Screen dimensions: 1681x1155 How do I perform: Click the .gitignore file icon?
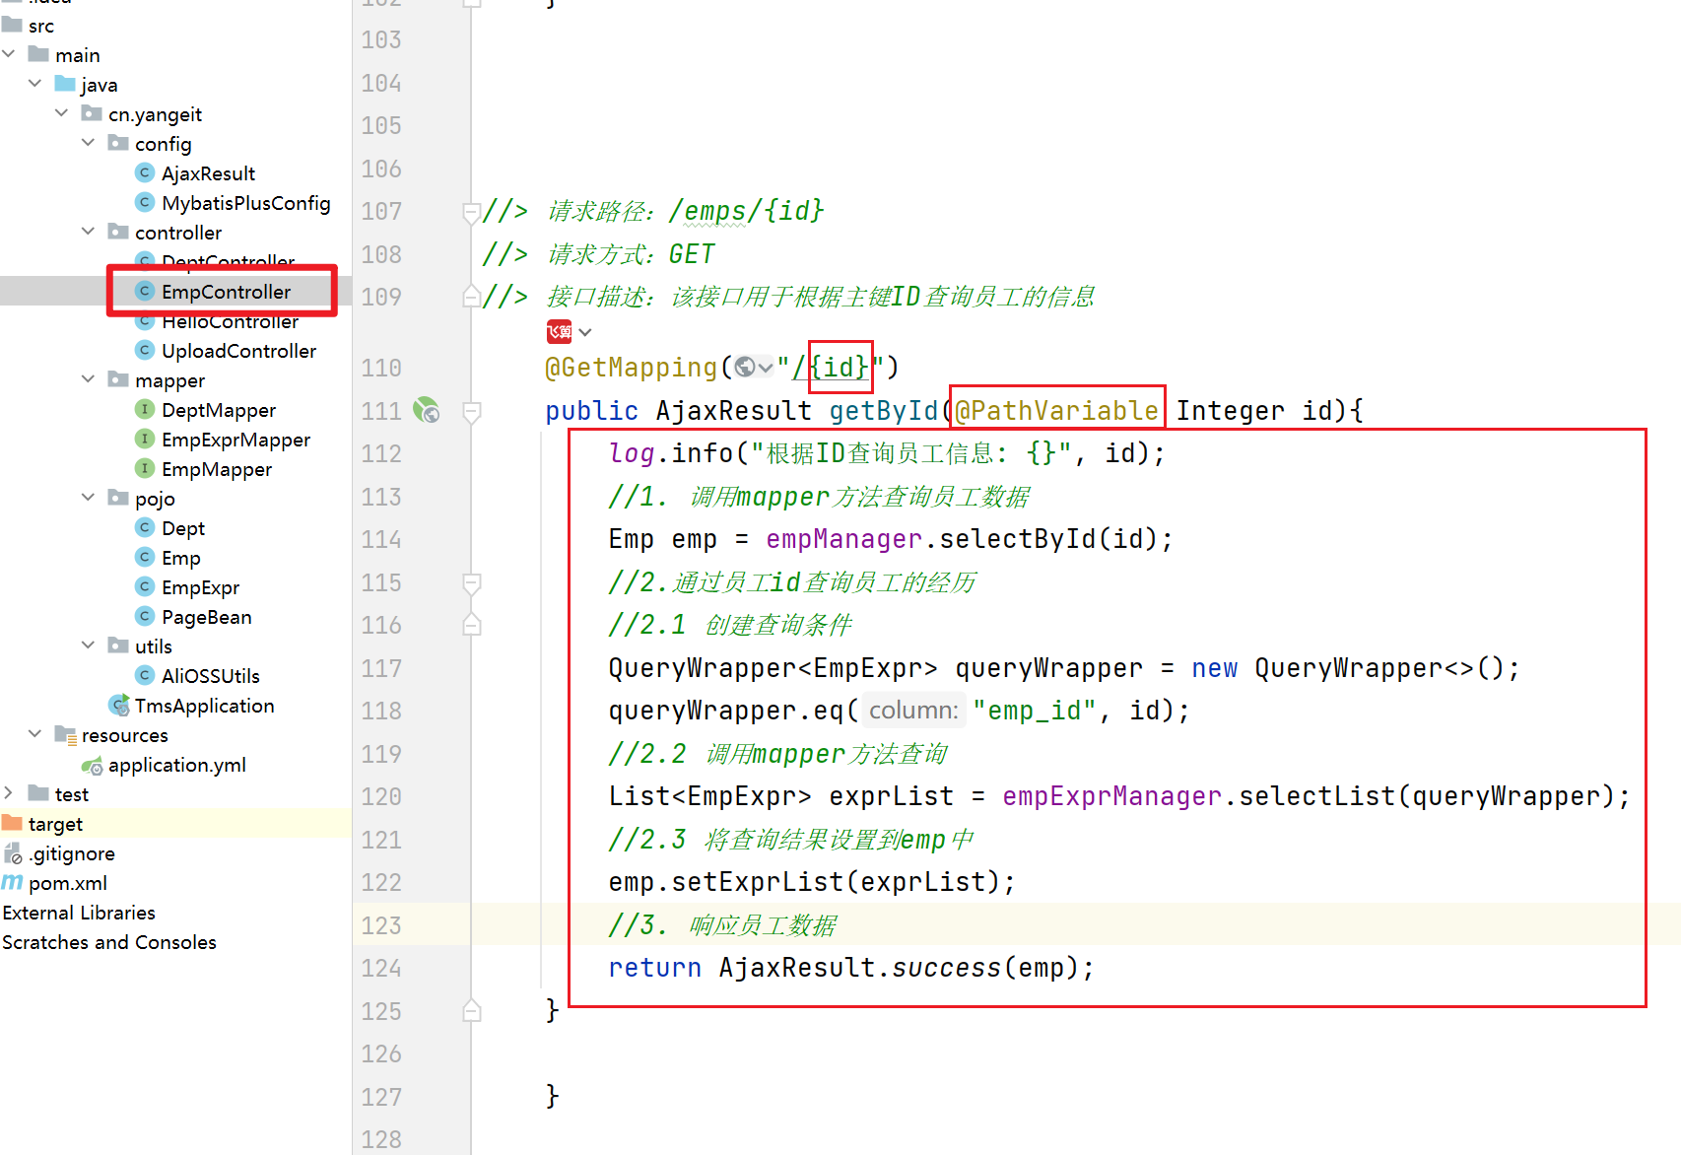click(12, 853)
